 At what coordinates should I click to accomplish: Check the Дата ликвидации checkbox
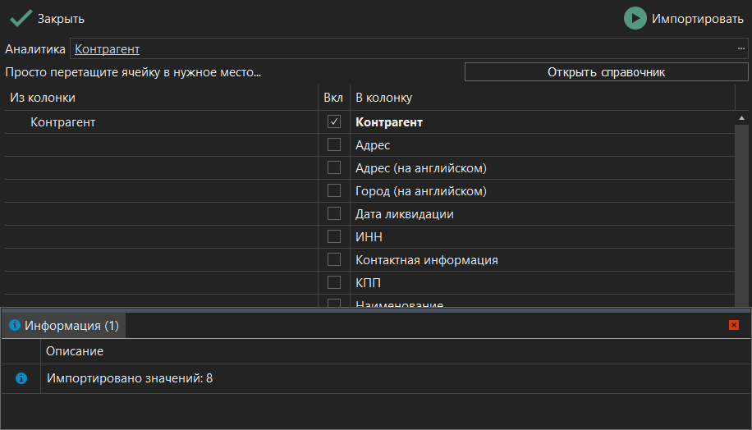[x=334, y=214]
